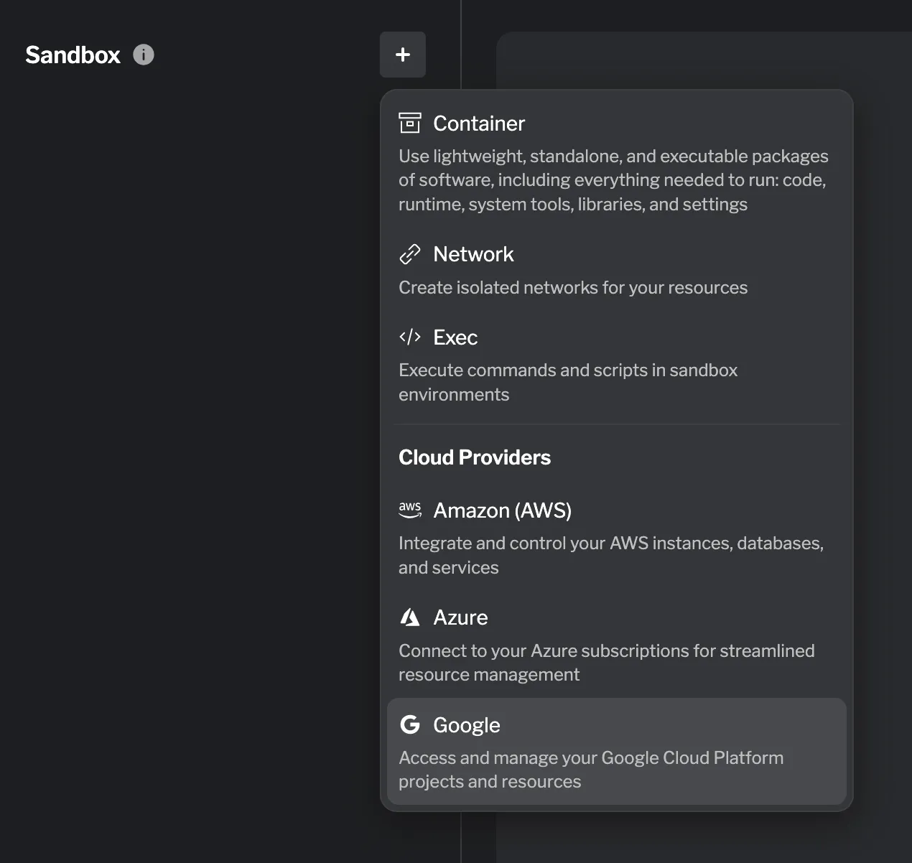Choose Exec from the menu

[x=455, y=337]
